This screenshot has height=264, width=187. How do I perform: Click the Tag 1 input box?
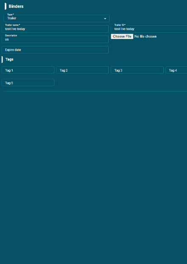[x=28, y=70]
